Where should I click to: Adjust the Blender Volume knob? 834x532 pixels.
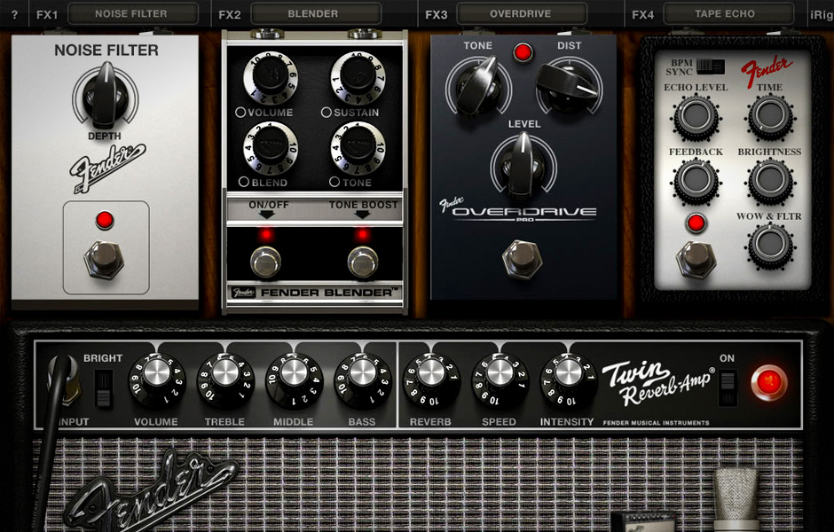pyautogui.click(x=271, y=78)
